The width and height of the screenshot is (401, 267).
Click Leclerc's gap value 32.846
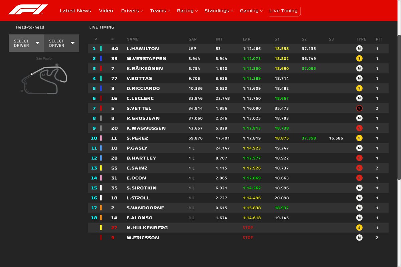coord(195,98)
